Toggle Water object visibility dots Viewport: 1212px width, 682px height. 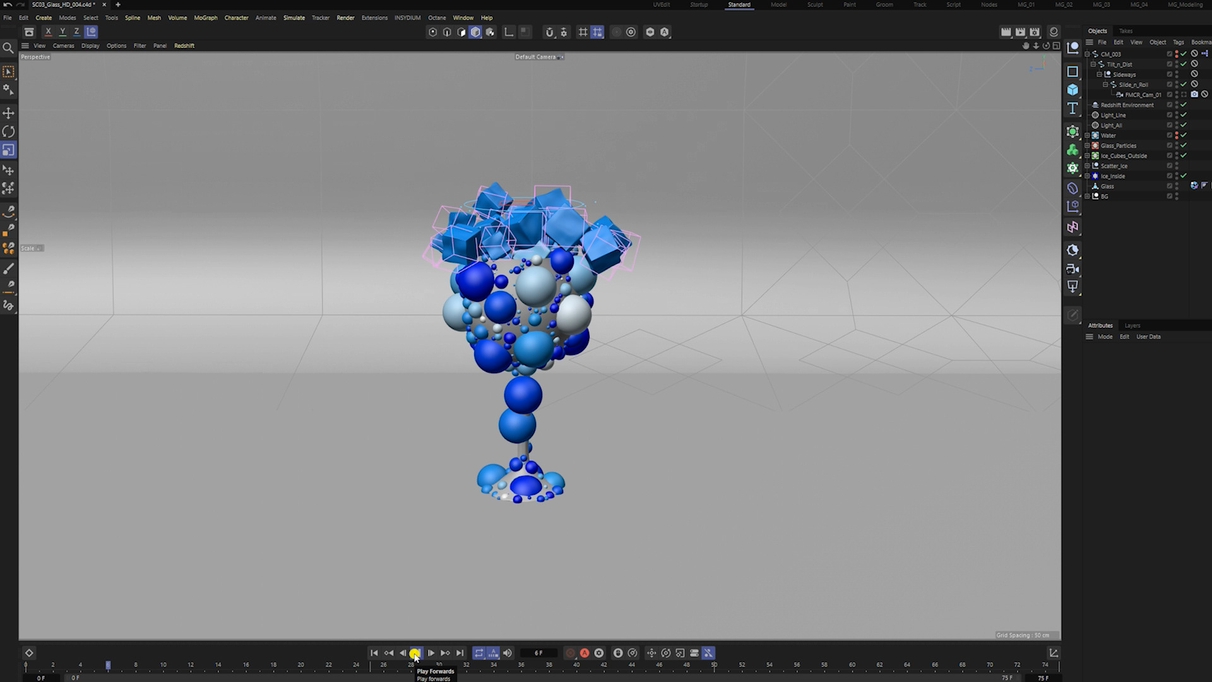coord(1177,135)
